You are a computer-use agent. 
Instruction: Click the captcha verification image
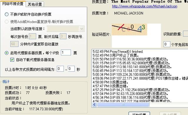pyautogui.click(x=129, y=29)
